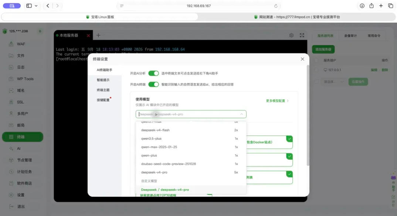
Task: Toggle browser sidebar icon
Action: (x=29, y=6)
